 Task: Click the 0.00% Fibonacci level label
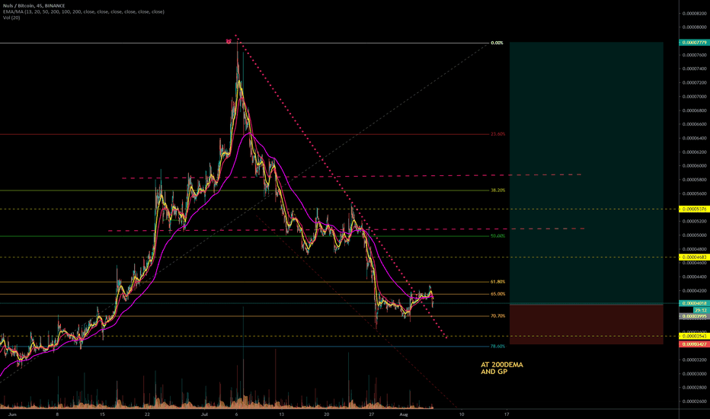497,43
